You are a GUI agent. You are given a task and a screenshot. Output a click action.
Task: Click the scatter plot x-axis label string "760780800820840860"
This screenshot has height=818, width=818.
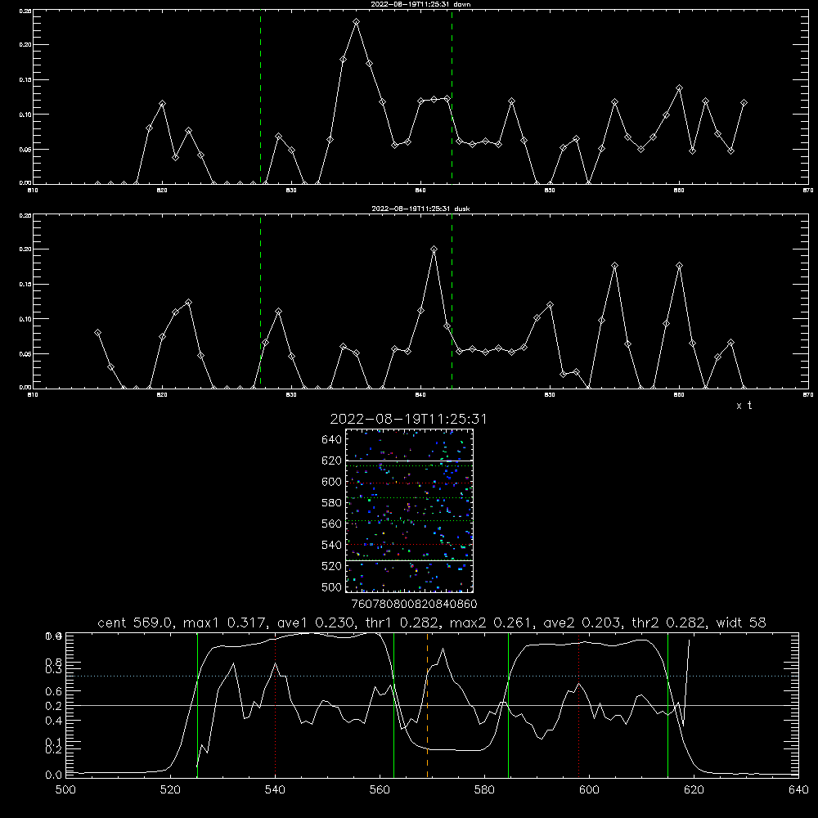tap(414, 604)
